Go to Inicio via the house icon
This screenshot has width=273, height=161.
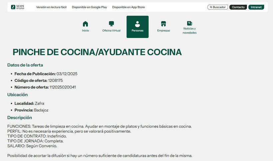(86, 24)
